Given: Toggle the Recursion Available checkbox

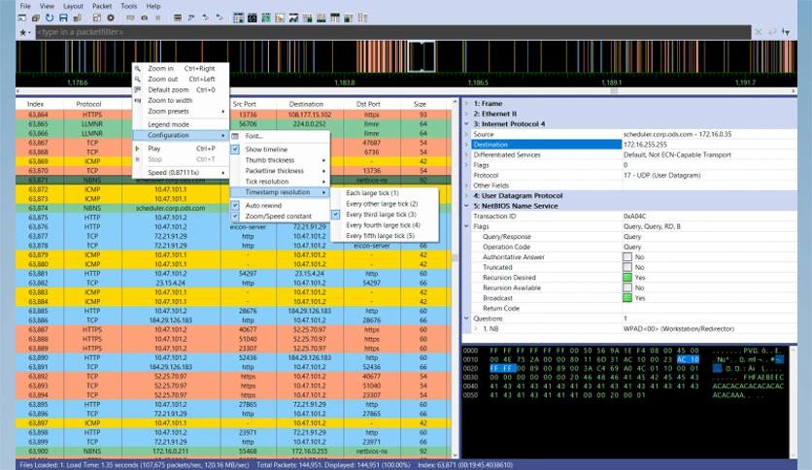Looking at the screenshot, I should click(x=627, y=287).
